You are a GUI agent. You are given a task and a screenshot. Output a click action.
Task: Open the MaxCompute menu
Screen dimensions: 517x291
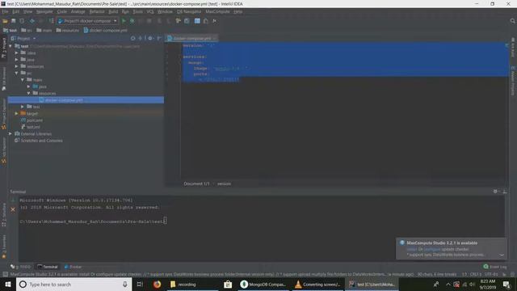coord(217,11)
